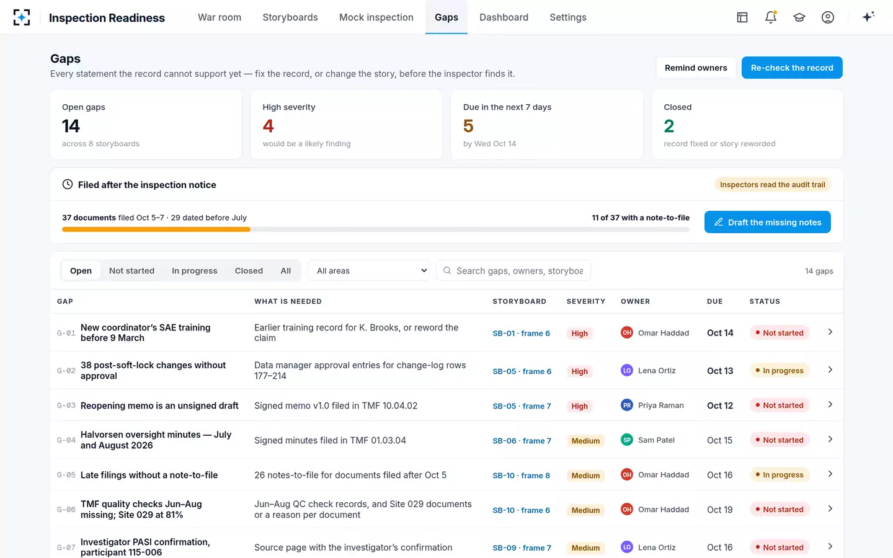Expand gap G-04 row chevron
The image size is (893, 558).
coord(830,440)
